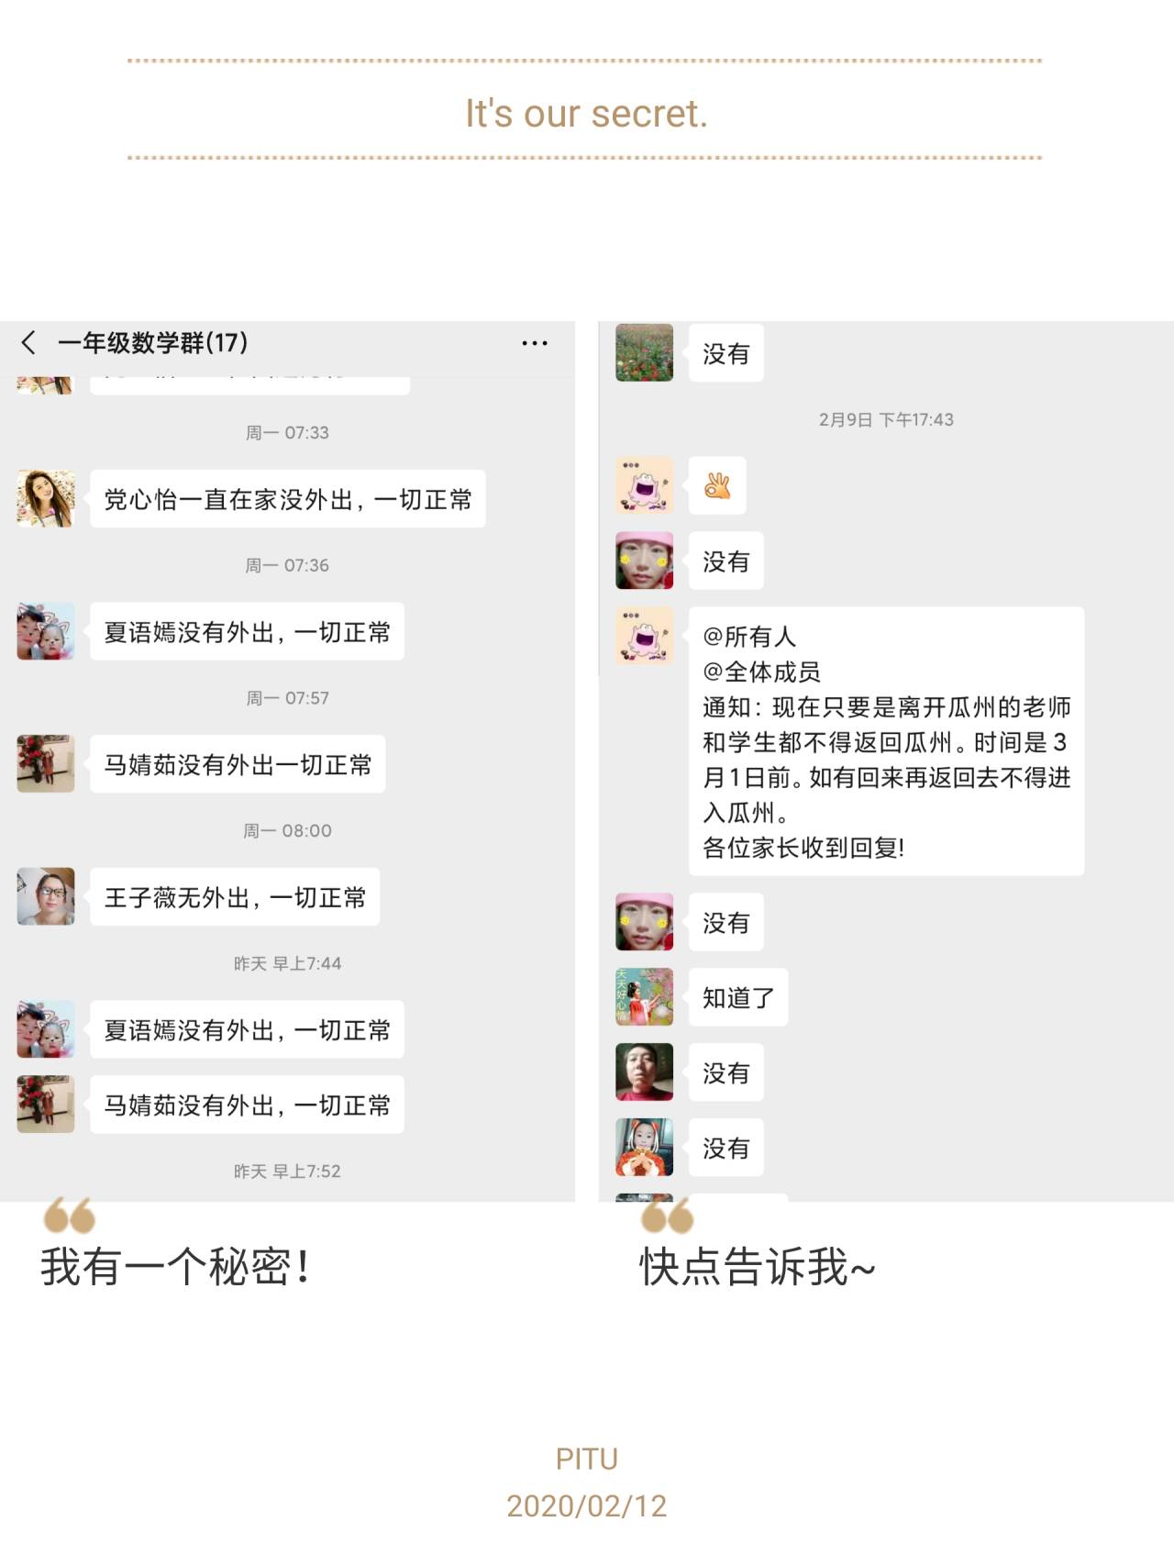Viewport: 1174px width, 1566px height.
Task: Tap the flower-field avatar at top right
Action: click(x=644, y=351)
